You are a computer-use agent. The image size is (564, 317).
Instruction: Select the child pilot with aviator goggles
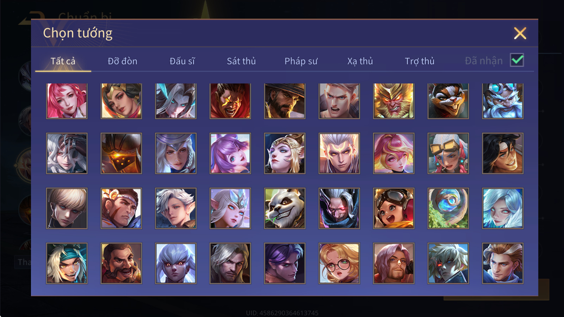(393, 208)
